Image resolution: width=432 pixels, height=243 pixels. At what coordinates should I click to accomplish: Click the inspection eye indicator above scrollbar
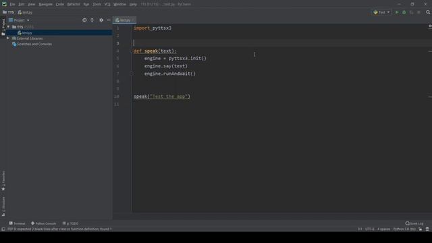[x=430, y=26]
